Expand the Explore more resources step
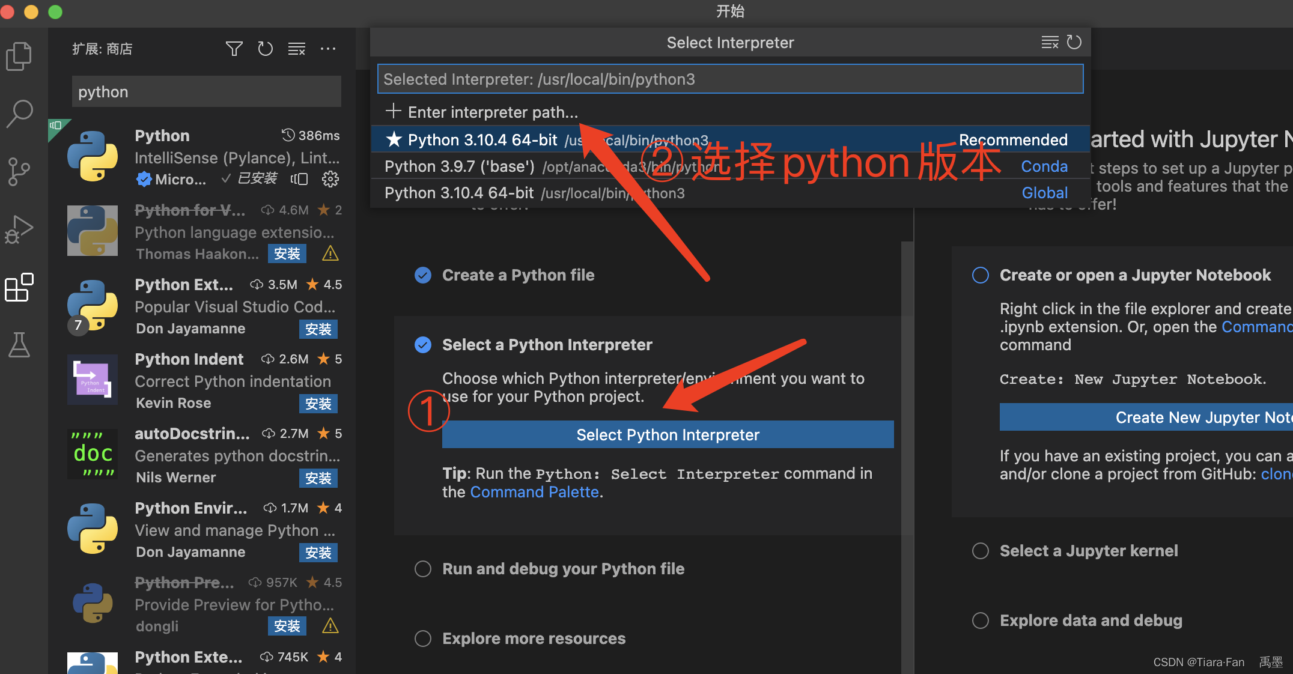Image resolution: width=1293 pixels, height=674 pixels. pos(534,639)
